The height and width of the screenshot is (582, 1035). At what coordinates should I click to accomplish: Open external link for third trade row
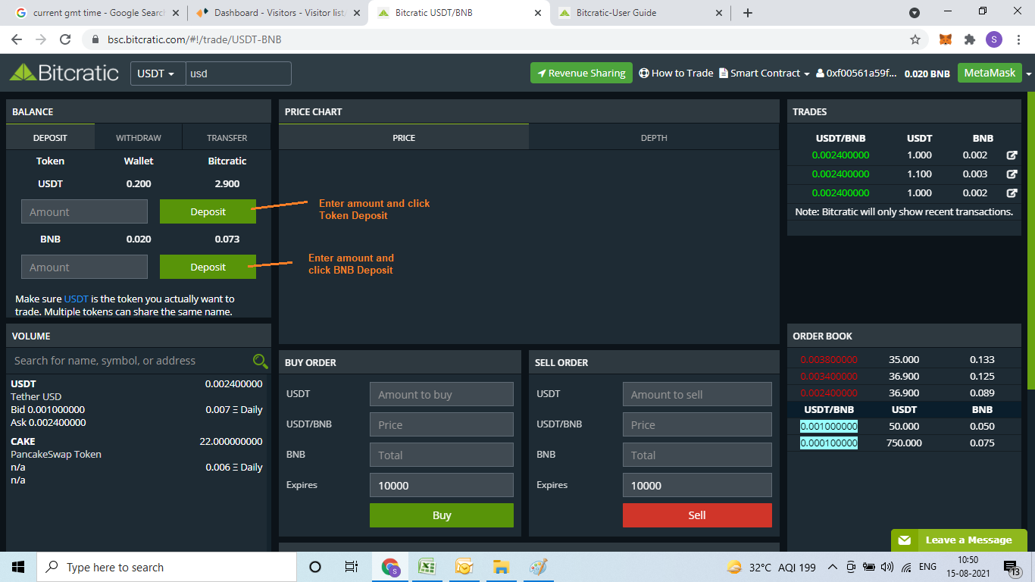click(x=1012, y=193)
